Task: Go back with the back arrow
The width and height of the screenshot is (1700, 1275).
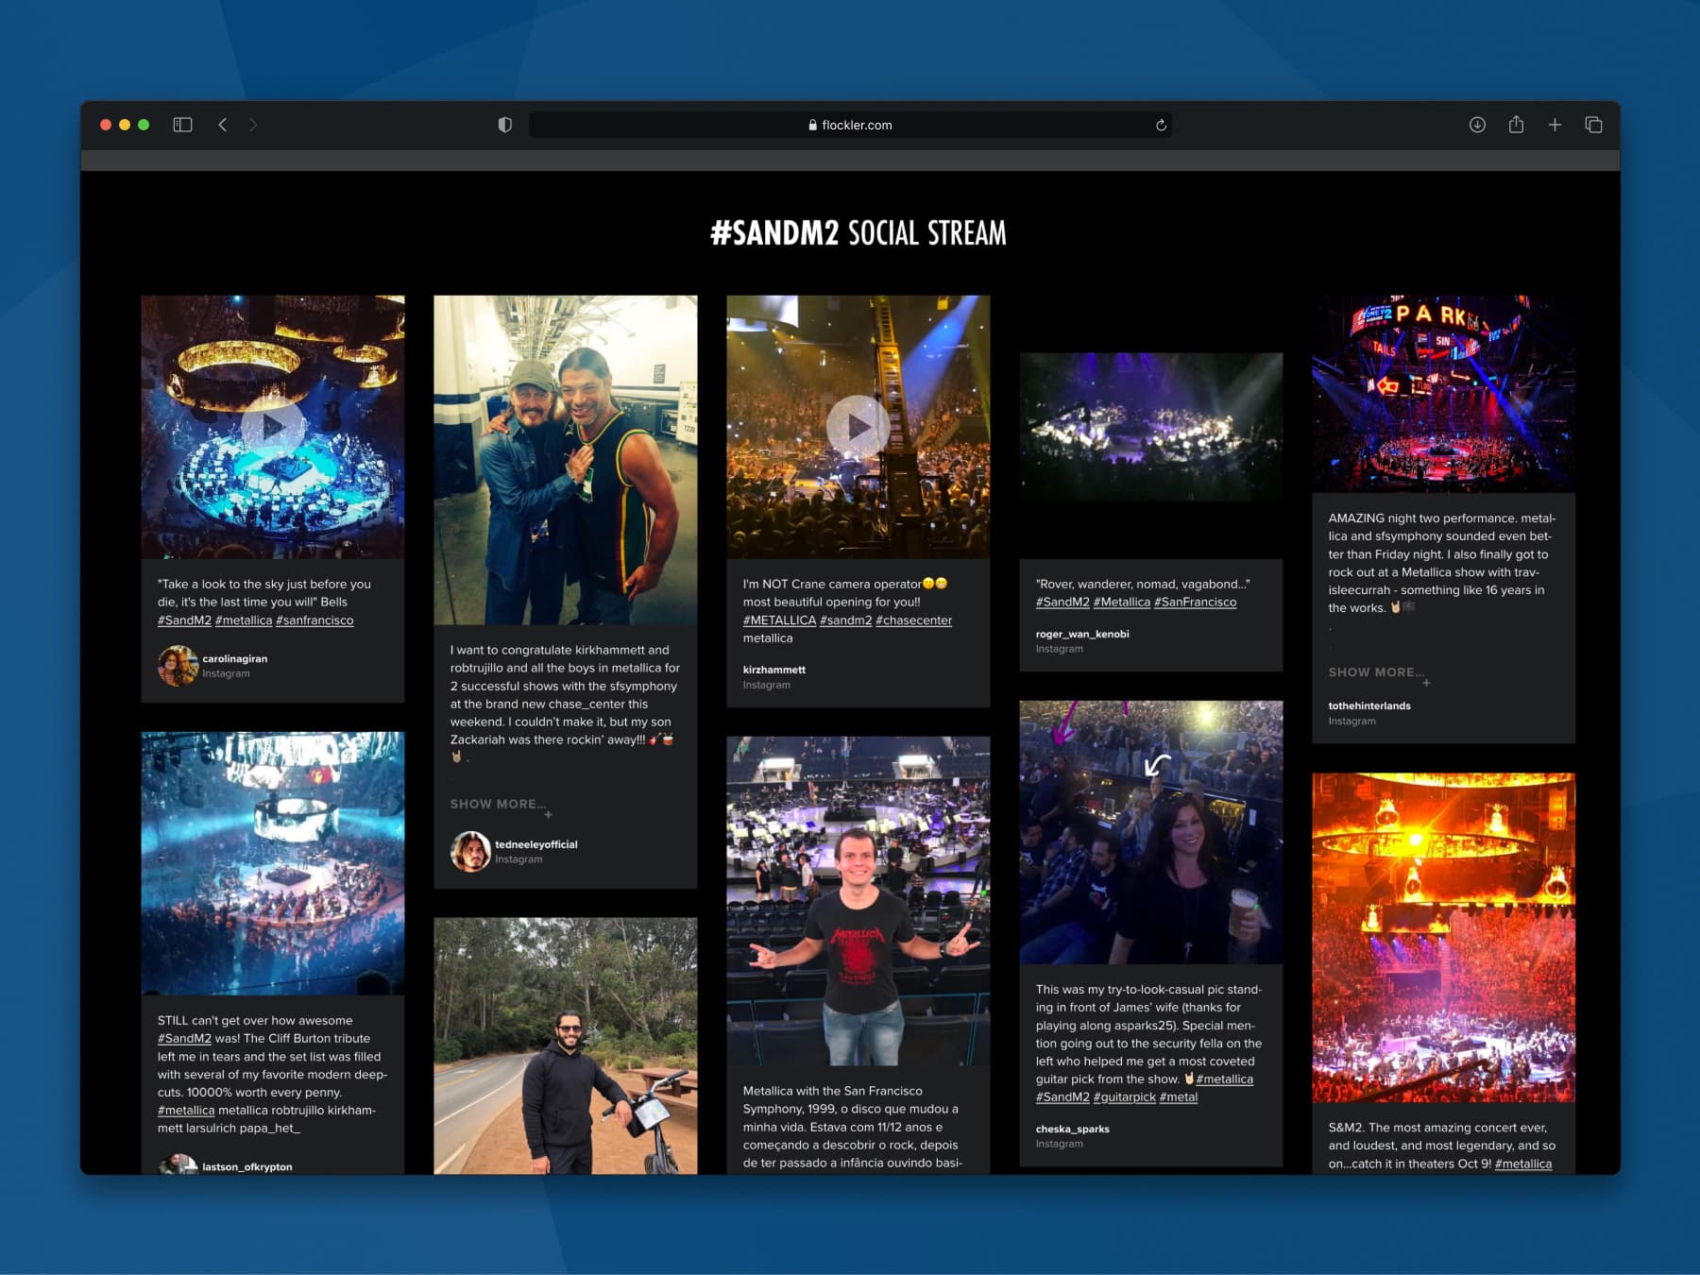Action: pyautogui.click(x=223, y=125)
